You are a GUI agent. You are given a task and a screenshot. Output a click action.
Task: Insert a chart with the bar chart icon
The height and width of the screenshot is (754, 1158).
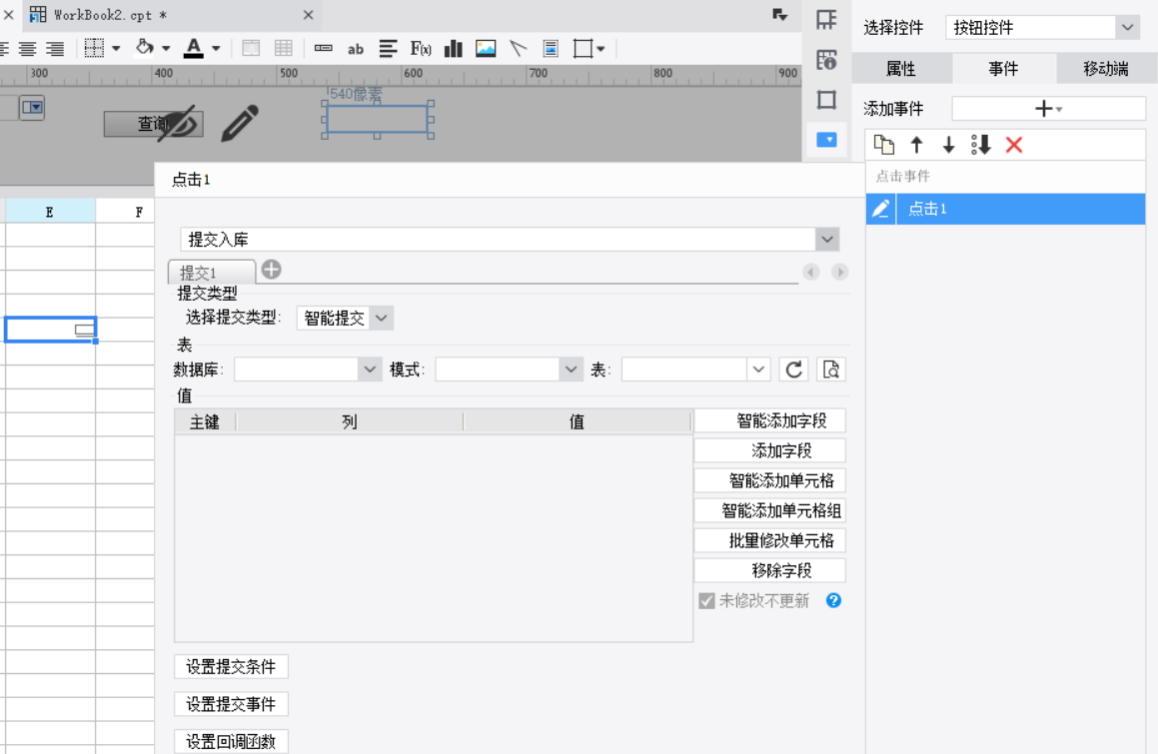pyautogui.click(x=454, y=49)
